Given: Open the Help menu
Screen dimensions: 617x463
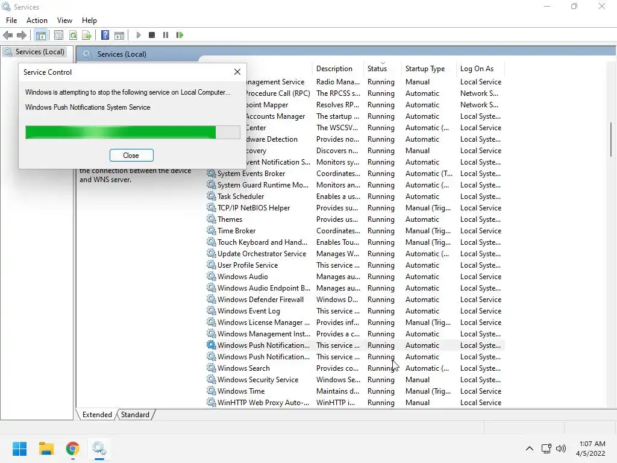Looking at the screenshot, I should (89, 20).
